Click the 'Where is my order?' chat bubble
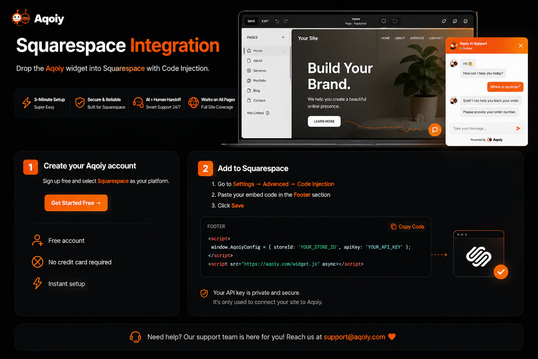The width and height of the screenshot is (538, 359). tap(505, 87)
